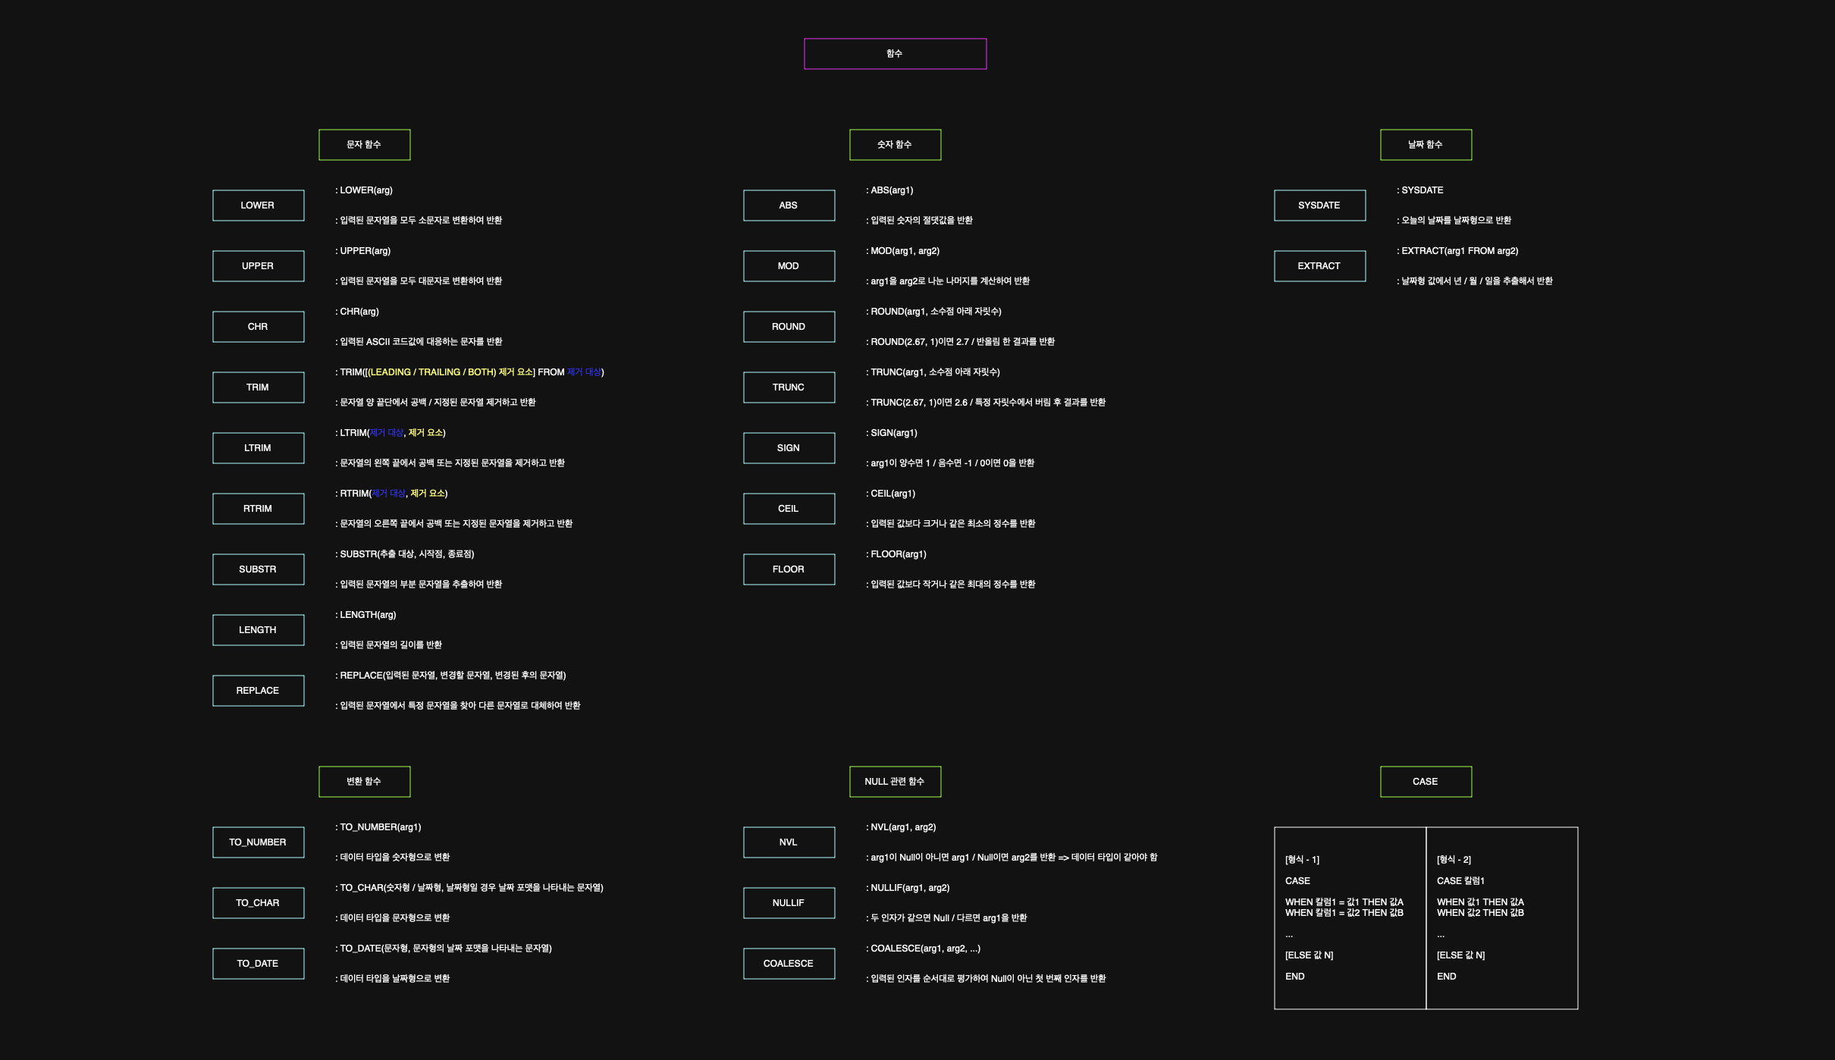1835x1060 pixels.
Task: Select the TO_CHAR node
Action: [x=258, y=903]
